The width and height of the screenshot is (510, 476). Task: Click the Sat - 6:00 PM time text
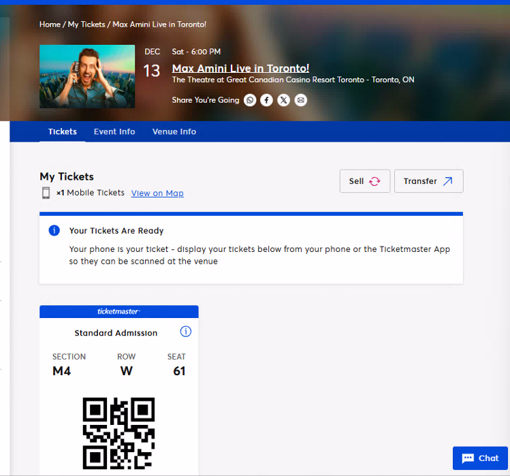[x=196, y=52]
